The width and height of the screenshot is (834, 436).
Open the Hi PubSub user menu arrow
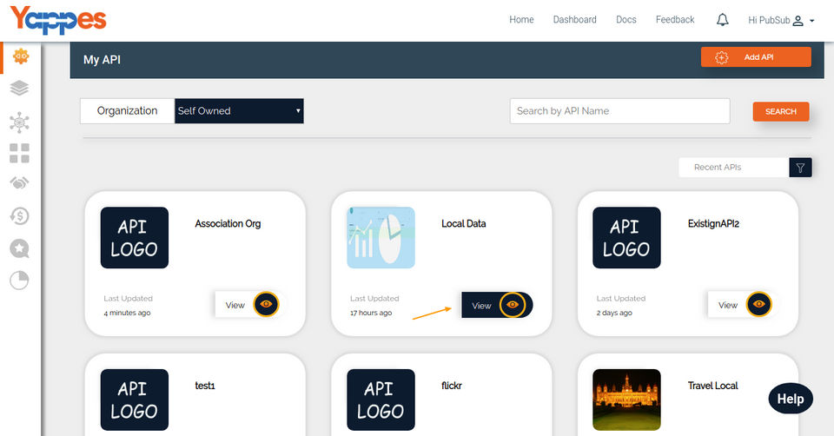[x=811, y=21]
